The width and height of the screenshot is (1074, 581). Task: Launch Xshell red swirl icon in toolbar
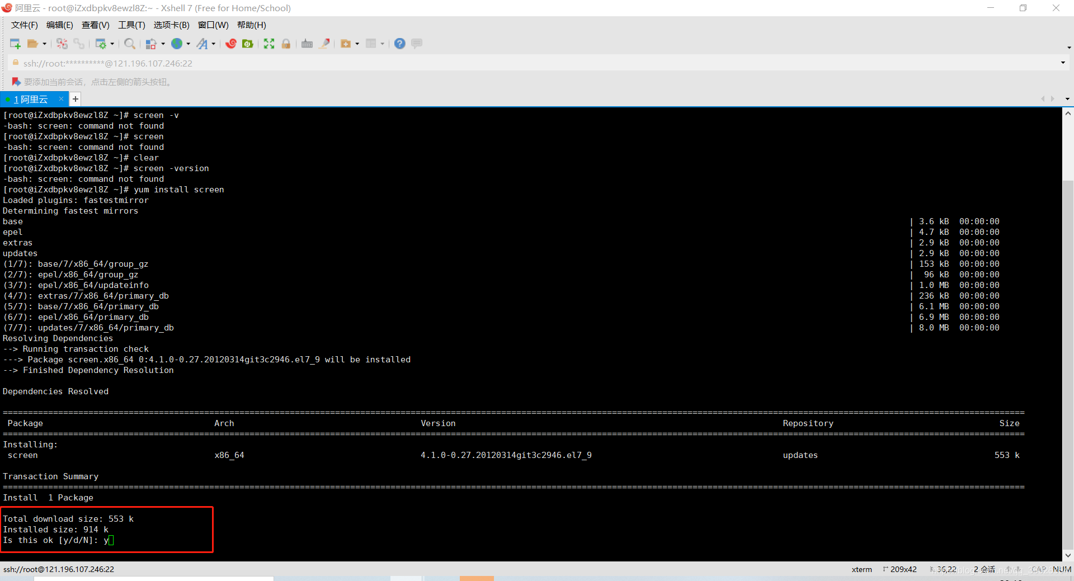[231, 44]
